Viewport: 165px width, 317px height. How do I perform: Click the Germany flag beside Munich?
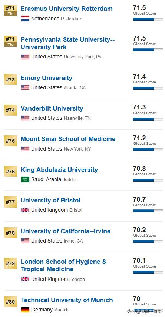click(x=25, y=310)
